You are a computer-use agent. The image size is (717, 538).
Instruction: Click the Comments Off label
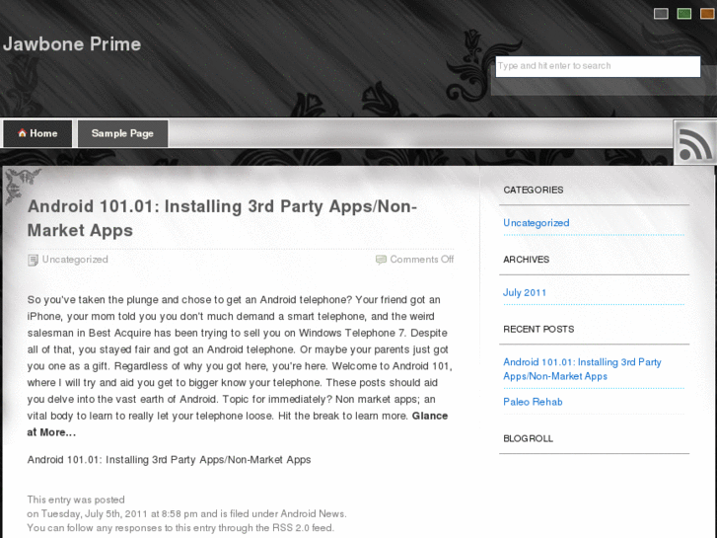click(421, 260)
